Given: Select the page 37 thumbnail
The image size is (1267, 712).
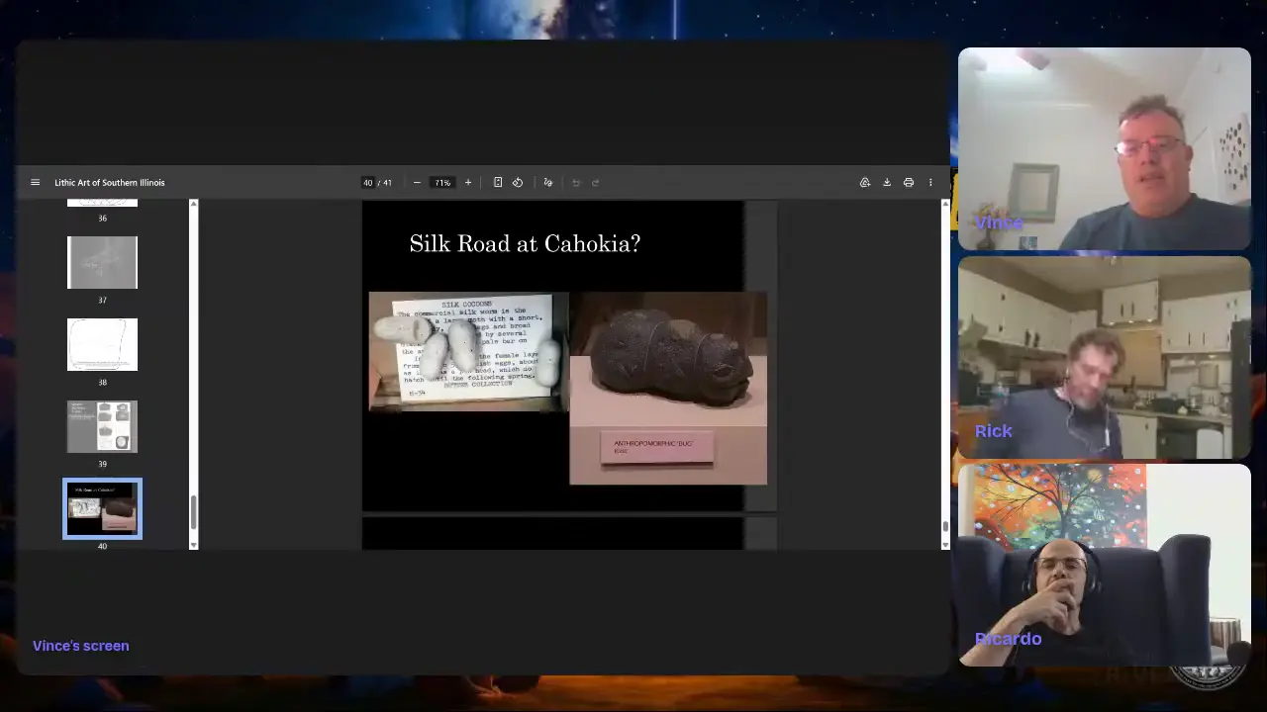Looking at the screenshot, I should point(102,262).
